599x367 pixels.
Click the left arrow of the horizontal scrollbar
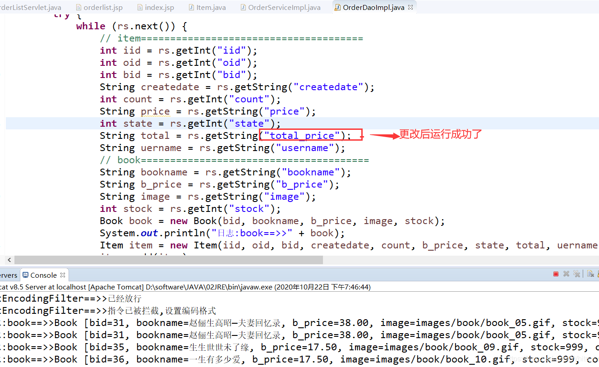(9, 260)
